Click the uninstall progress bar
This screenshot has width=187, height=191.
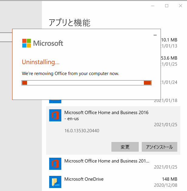pos(87,83)
